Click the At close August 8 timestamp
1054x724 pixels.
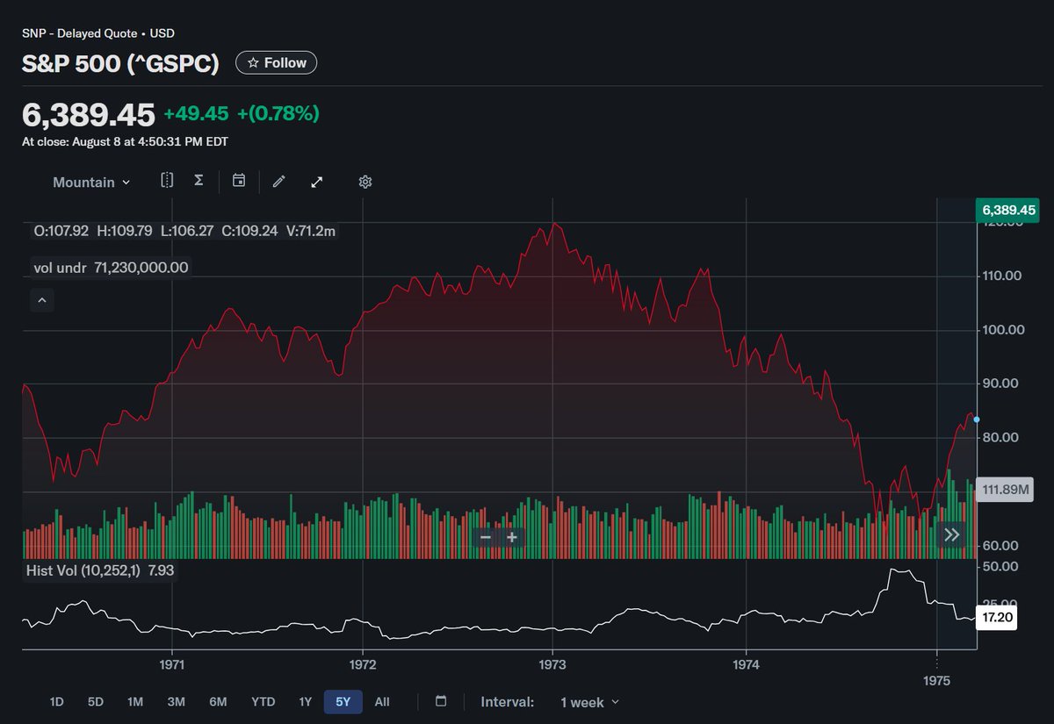click(x=125, y=141)
